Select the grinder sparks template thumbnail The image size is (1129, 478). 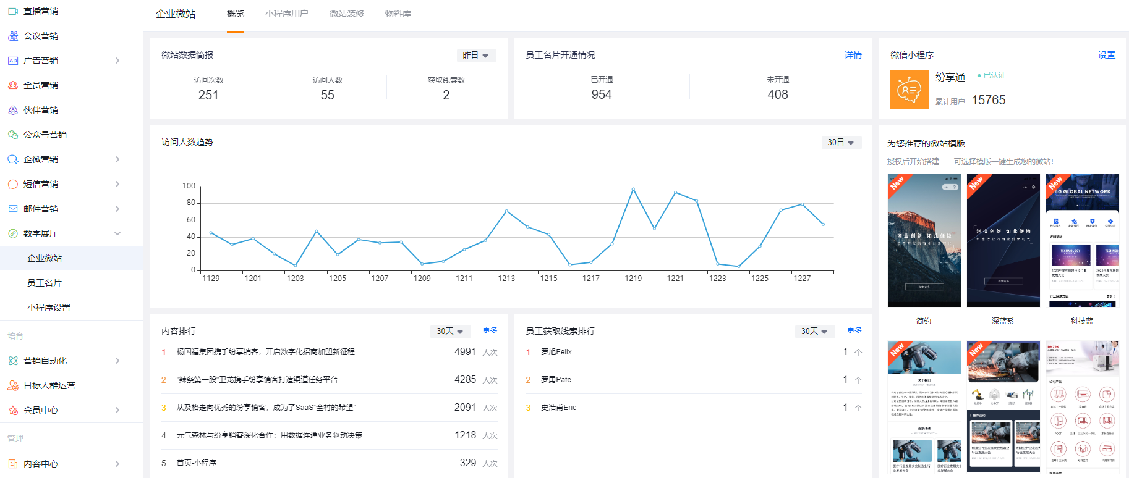pyautogui.click(x=1003, y=407)
